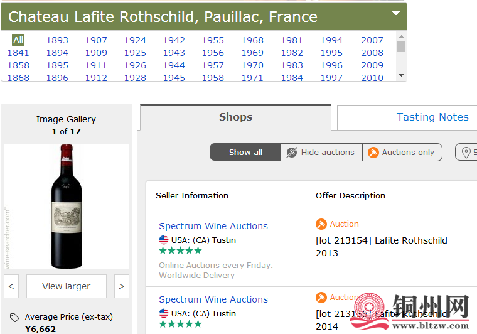Viewport: 477px width, 334px height.
Task: Select vintage year 1982
Action: pos(292,53)
